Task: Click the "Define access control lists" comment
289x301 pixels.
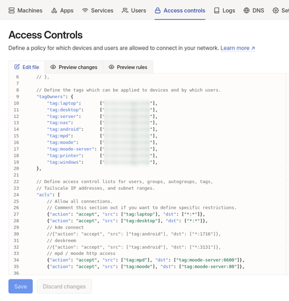Action: point(124,181)
